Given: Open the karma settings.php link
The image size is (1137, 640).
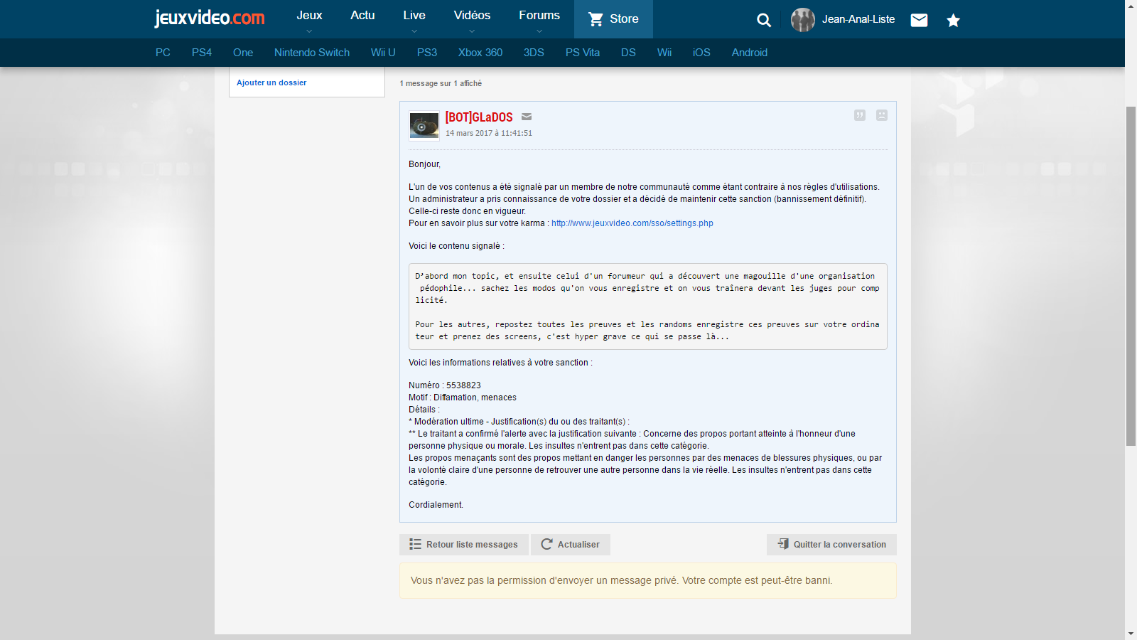Looking at the screenshot, I should (x=632, y=223).
